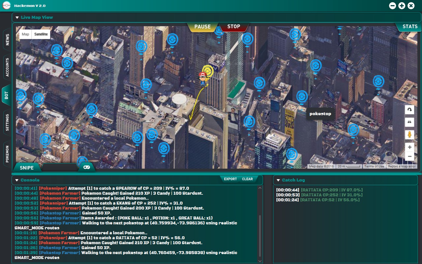Switch map to Satellite view
The image size is (422, 264).
coord(41,34)
